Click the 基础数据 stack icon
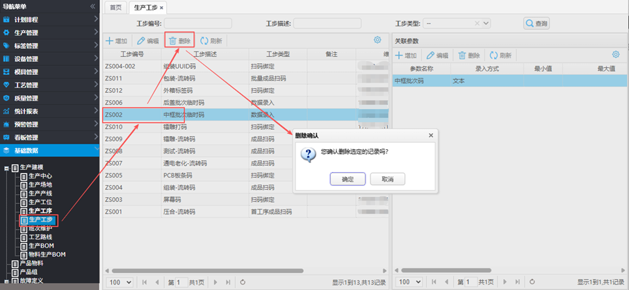The image size is (629, 290). (6, 151)
